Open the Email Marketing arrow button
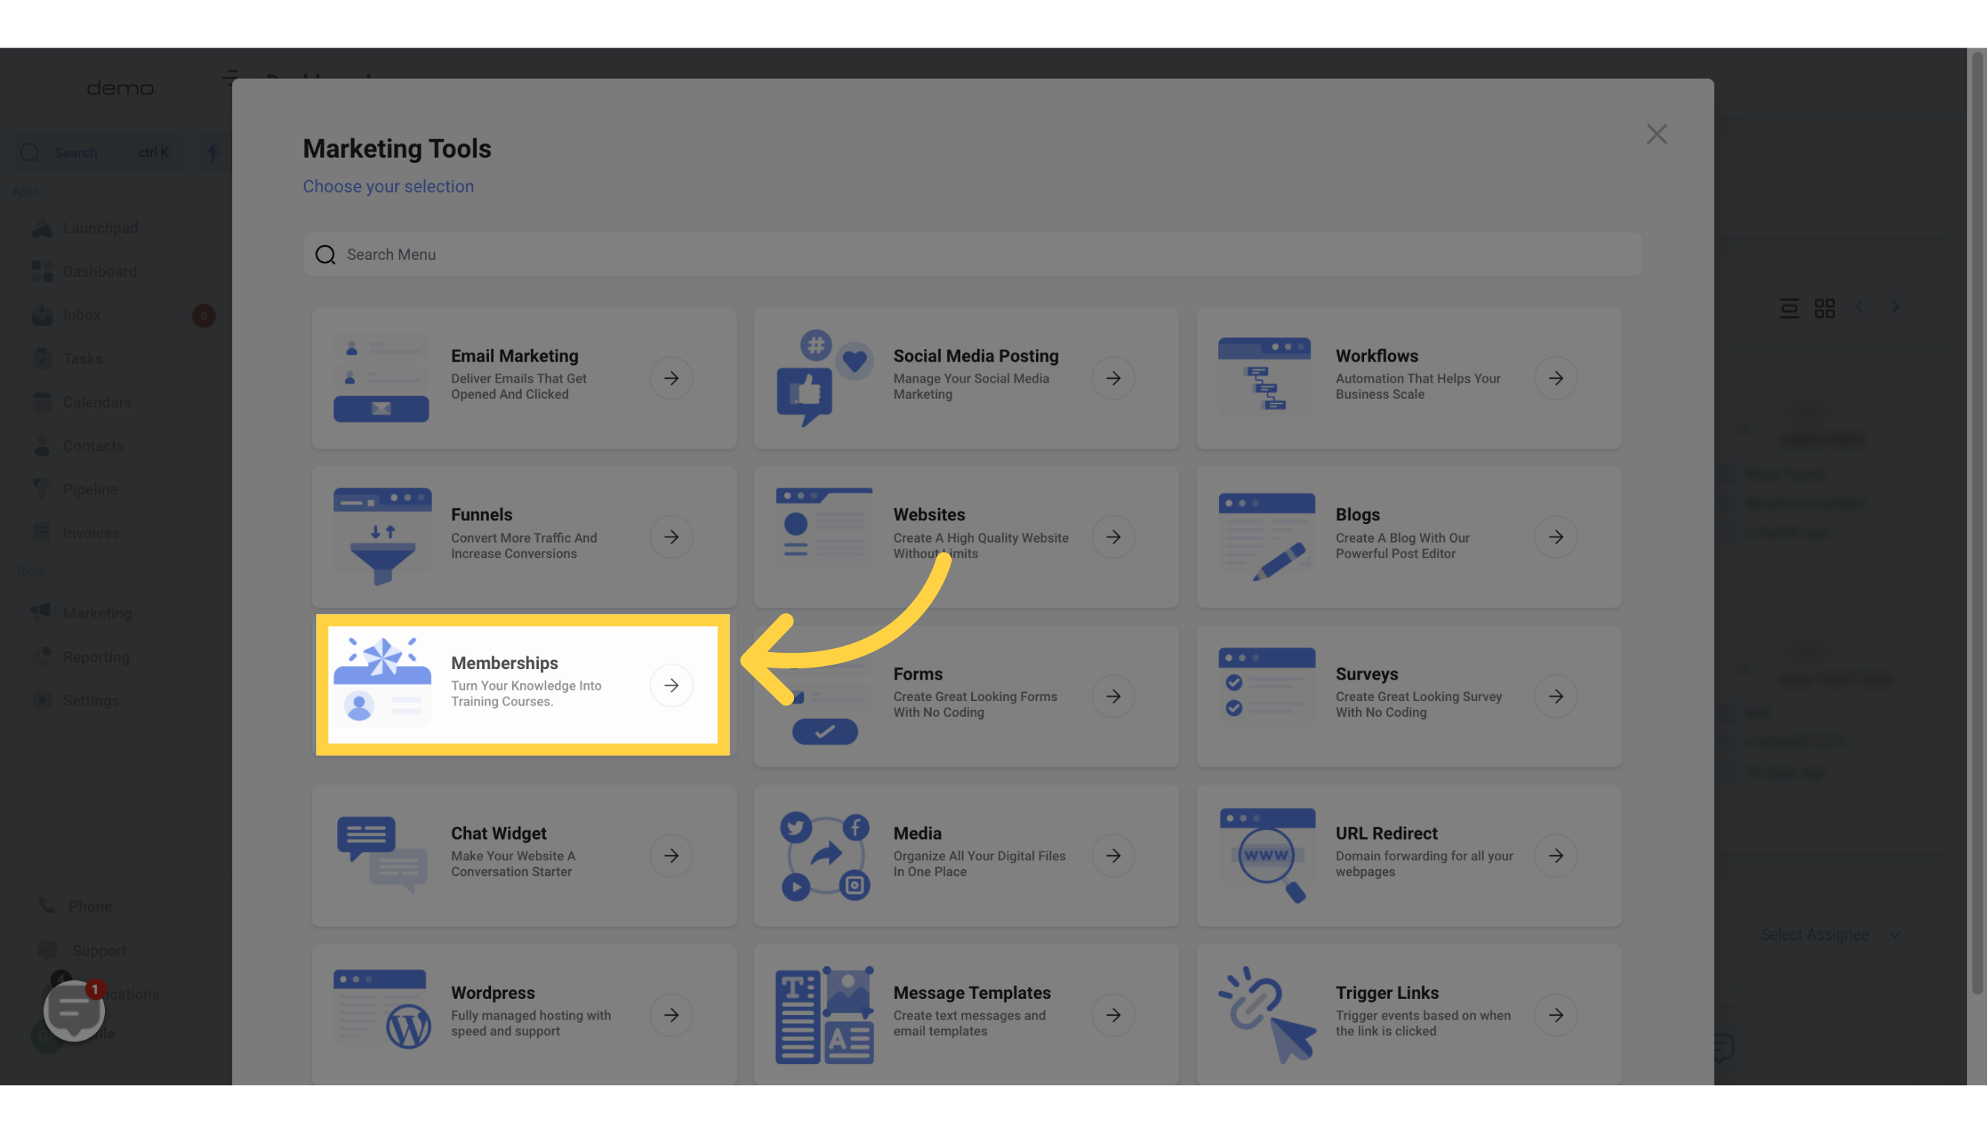Viewport: 1987px width, 1132px height. coord(671,379)
